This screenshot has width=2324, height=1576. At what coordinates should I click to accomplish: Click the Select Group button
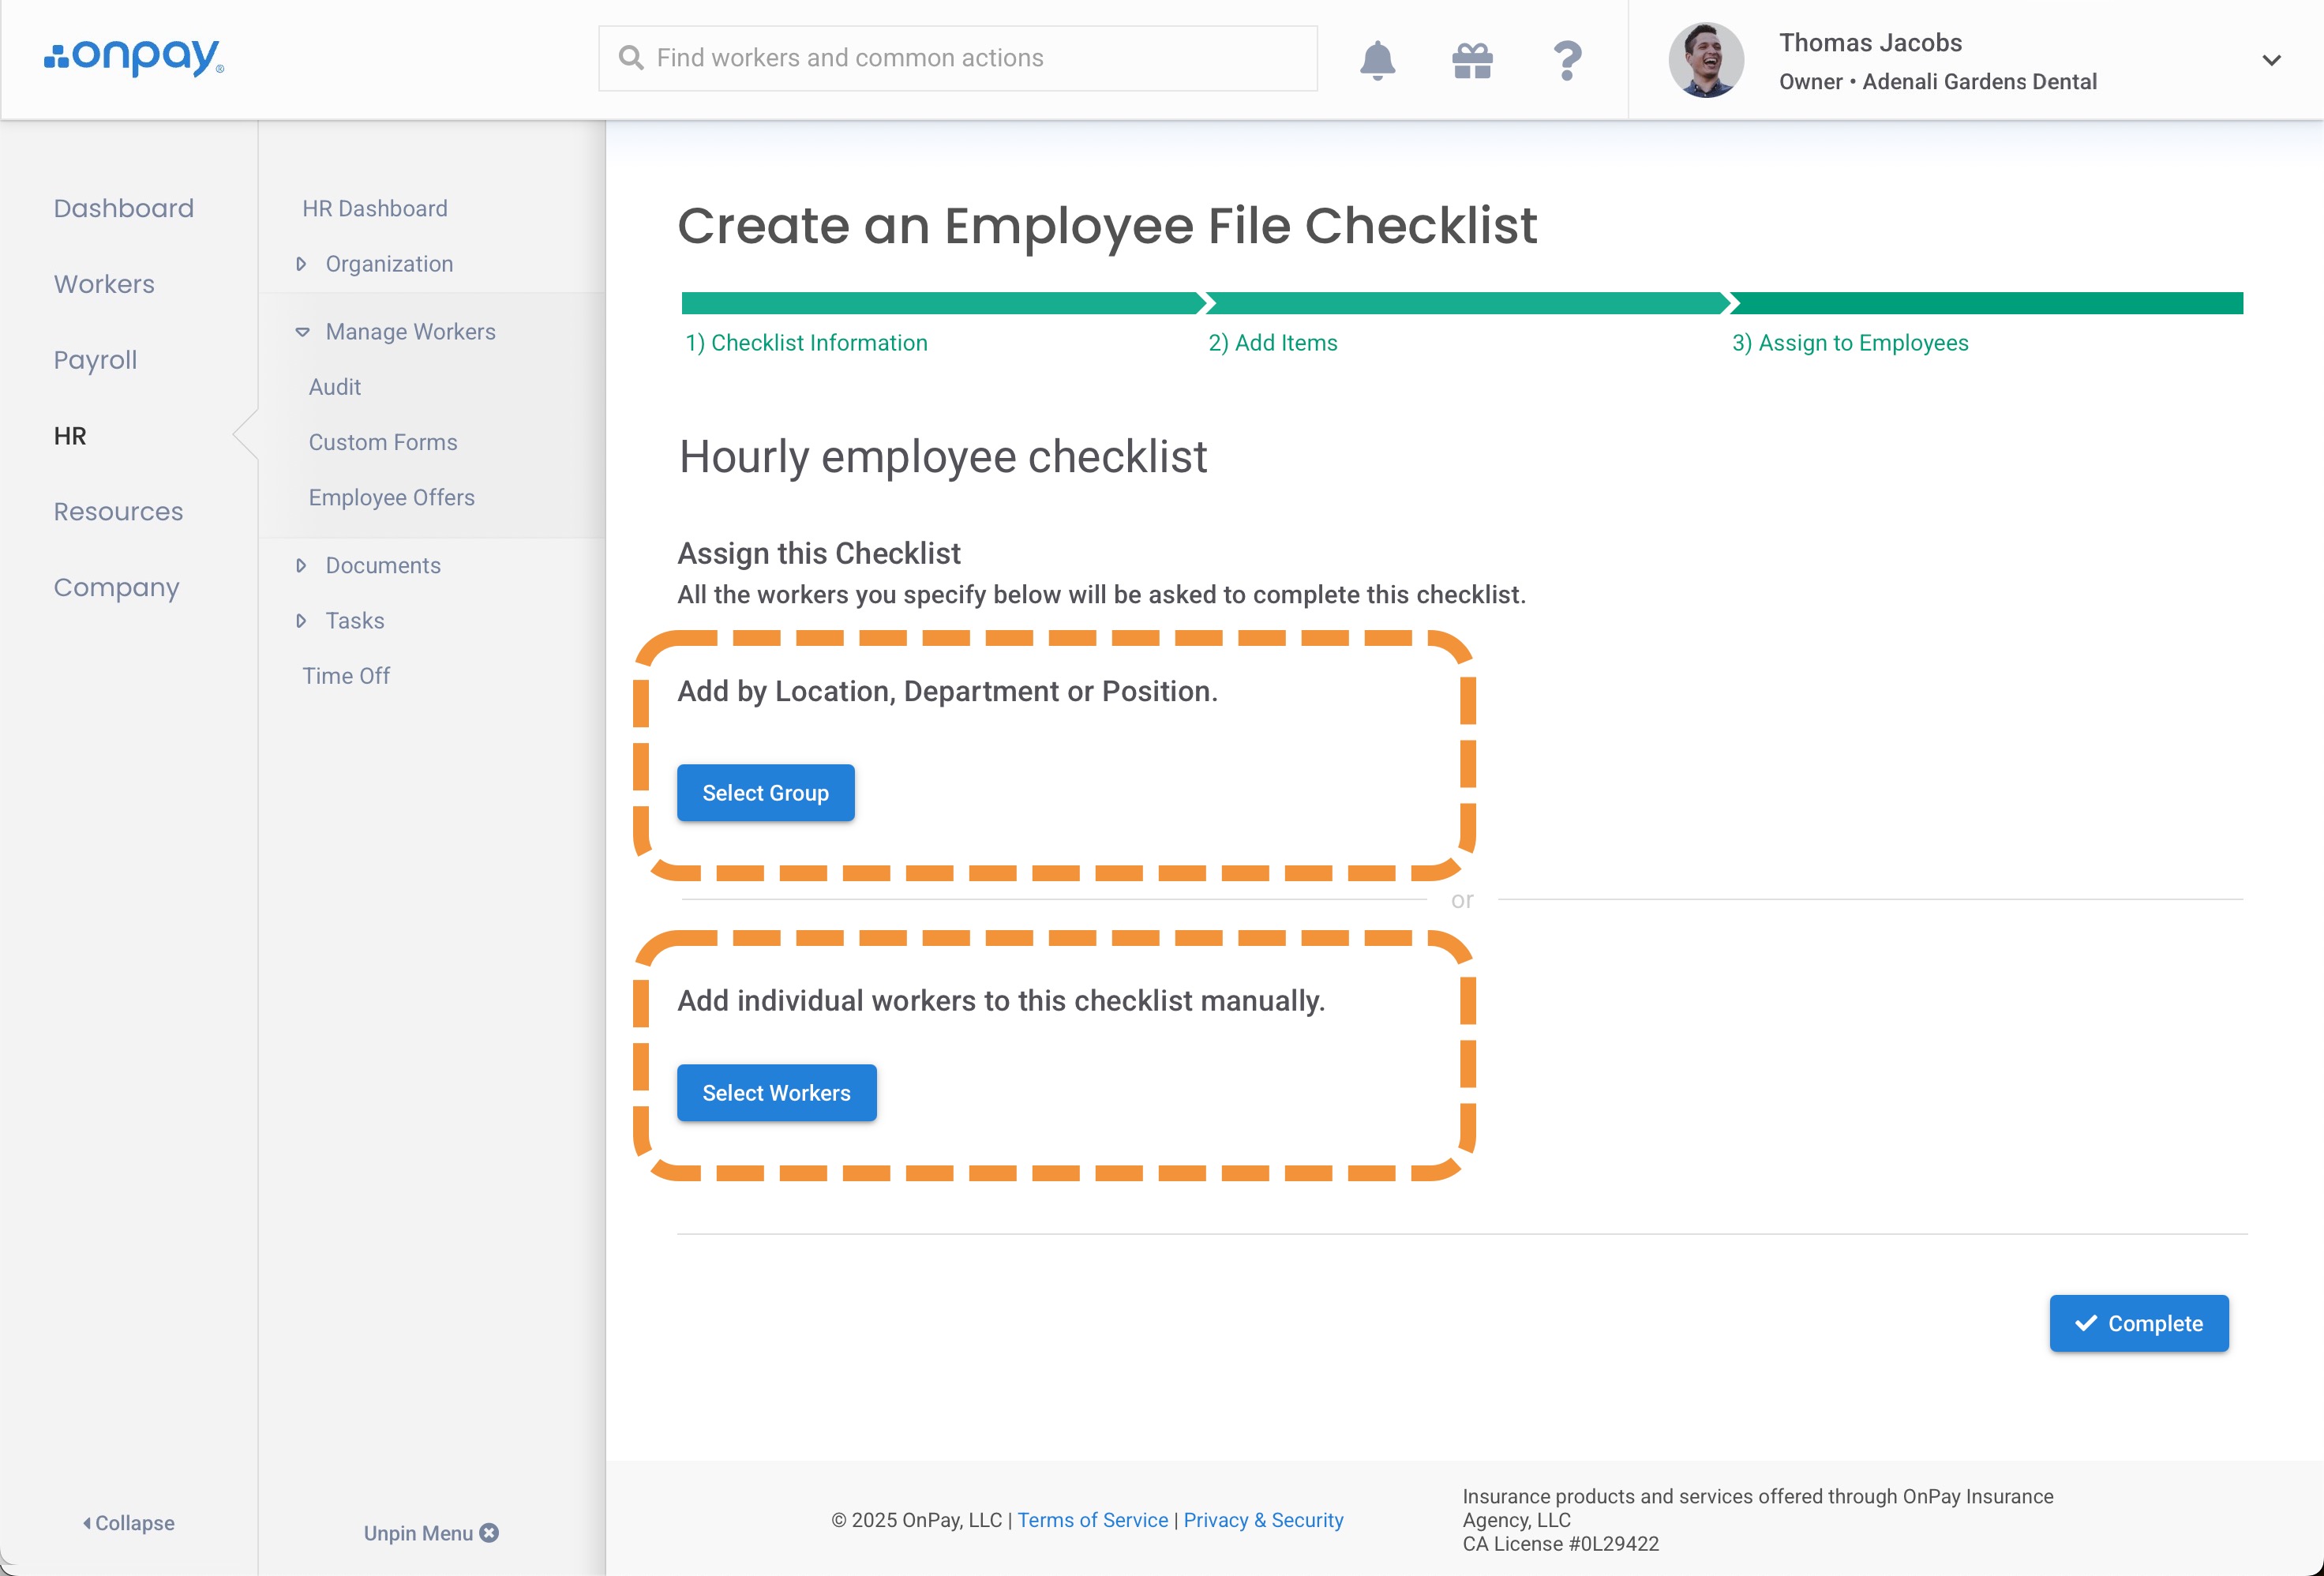click(x=765, y=793)
